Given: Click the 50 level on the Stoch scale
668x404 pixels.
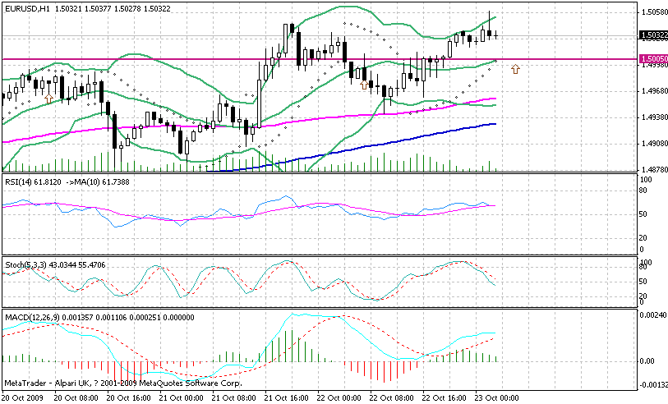Looking at the screenshot, I should (643, 282).
